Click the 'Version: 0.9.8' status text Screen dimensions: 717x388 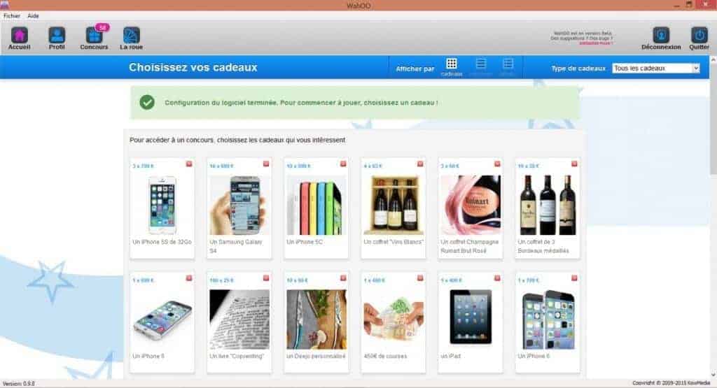coord(19,383)
